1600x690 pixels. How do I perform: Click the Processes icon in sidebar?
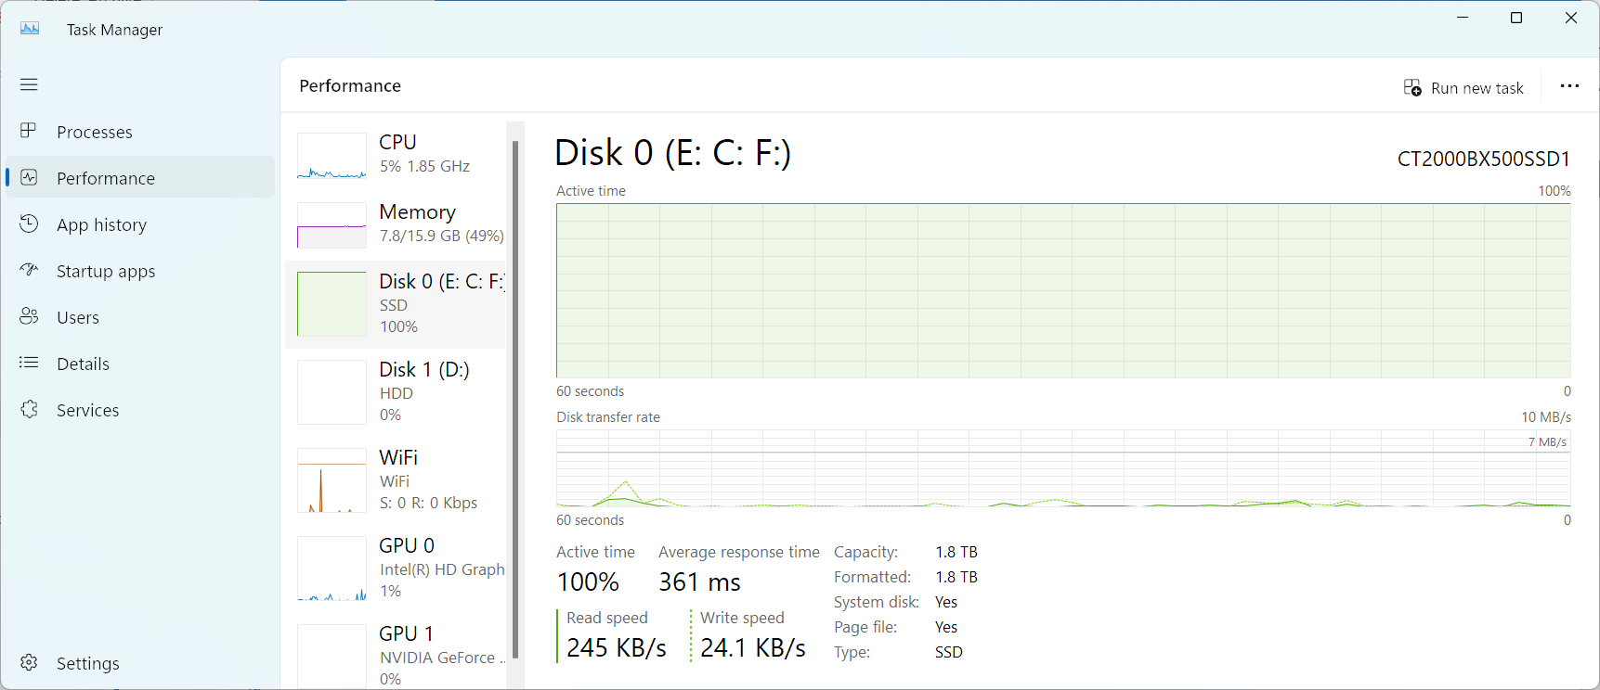pos(29,131)
